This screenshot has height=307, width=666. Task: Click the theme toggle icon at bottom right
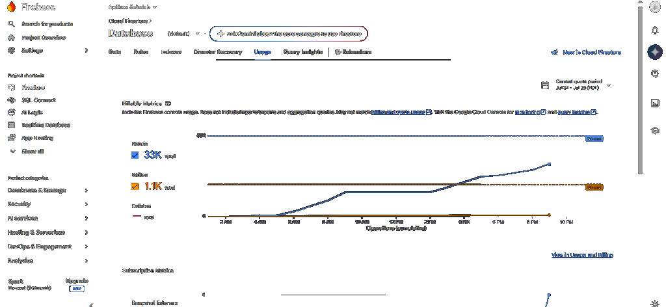[x=654, y=303]
